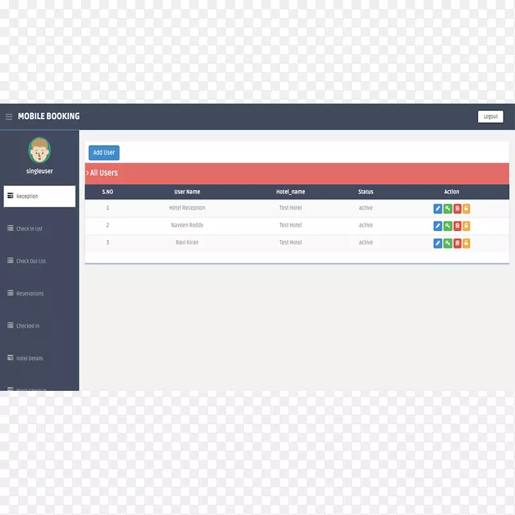Click the MOBILE BOOKING title
Image resolution: width=515 pixels, height=515 pixels.
tap(49, 117)
